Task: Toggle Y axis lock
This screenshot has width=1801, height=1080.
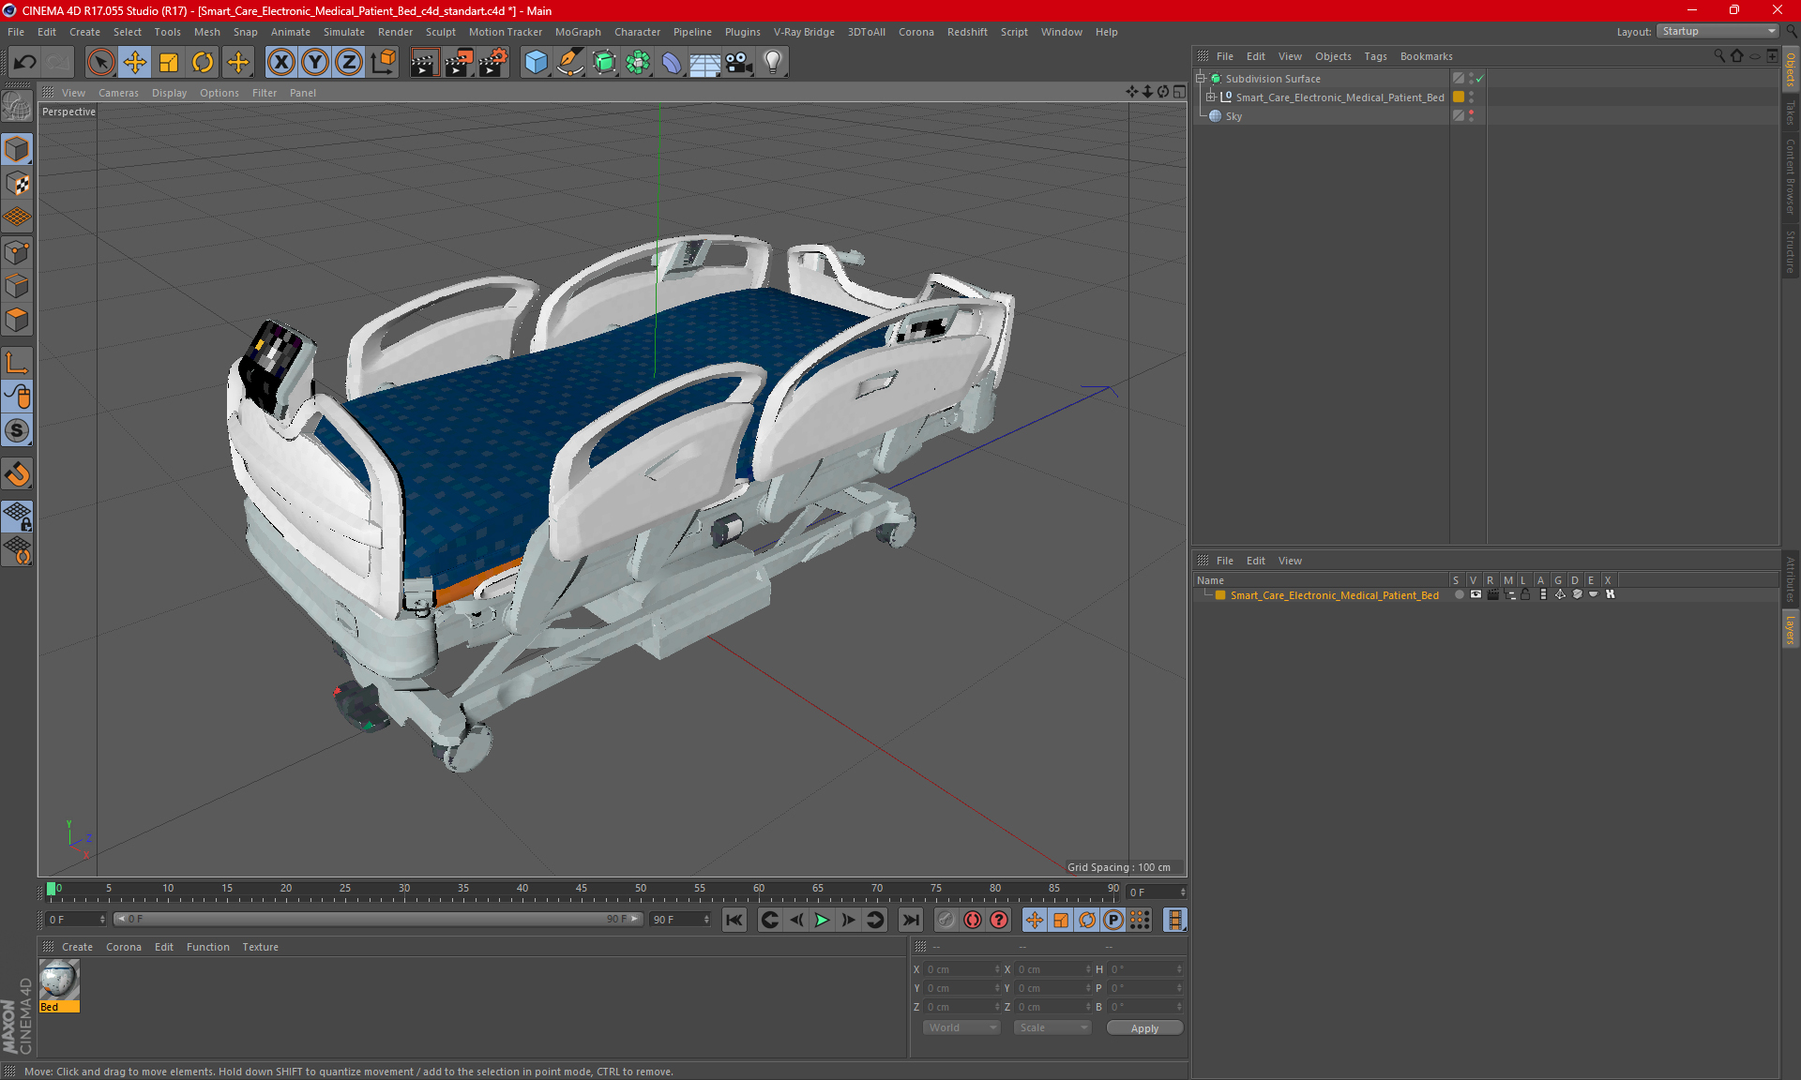Action: coord(315,62)
